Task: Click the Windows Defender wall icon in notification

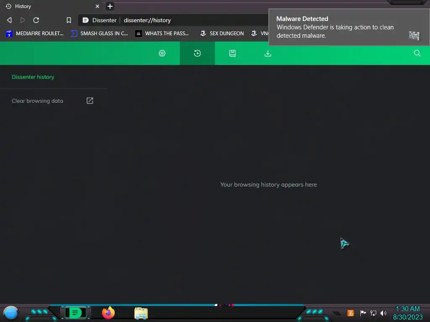Action: (414, 36)
